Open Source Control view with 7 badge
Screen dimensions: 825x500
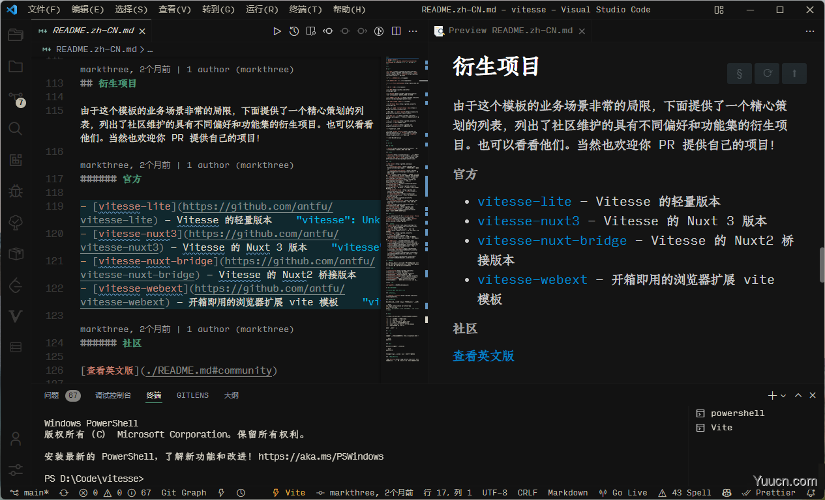coord(16,98)
